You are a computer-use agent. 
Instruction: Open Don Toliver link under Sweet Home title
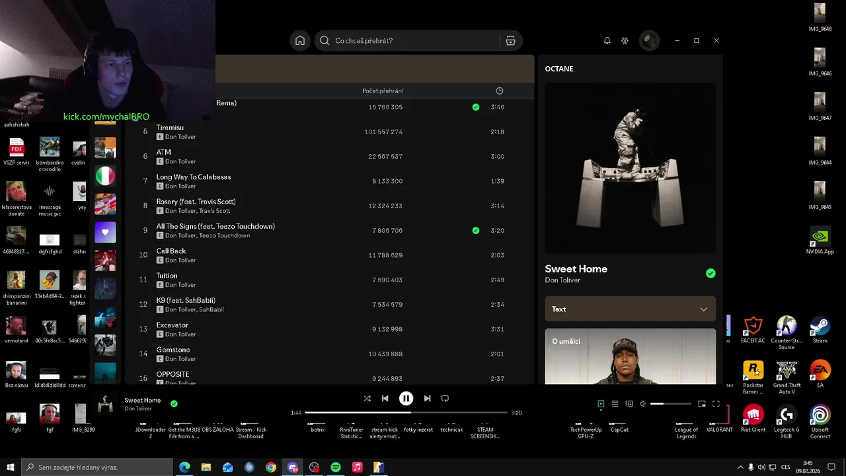tap(562, 280)
